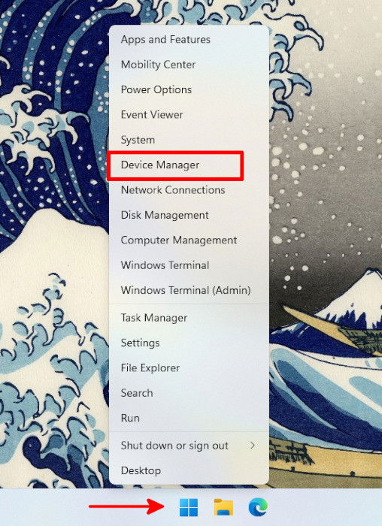Launch Disk Management
This screenshot has height=526, width=382.
[189, 215]
